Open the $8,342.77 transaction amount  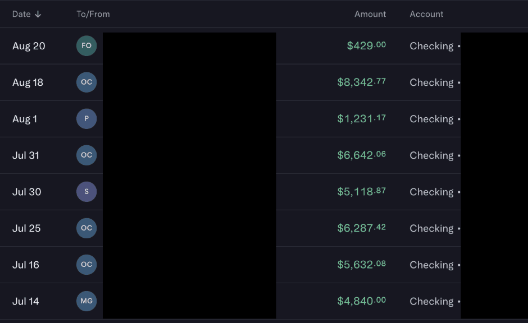361,82
